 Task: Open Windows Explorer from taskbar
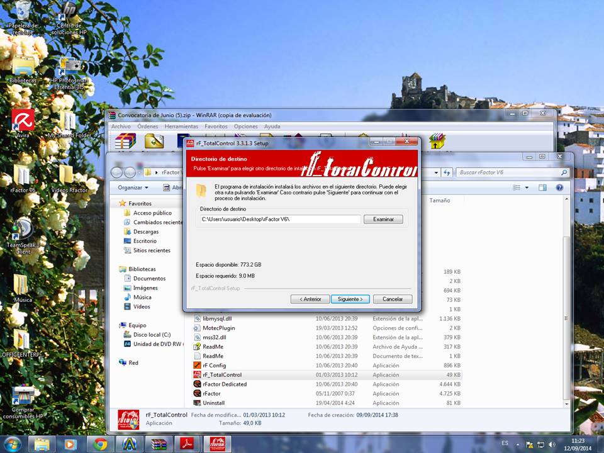(42, 444)
